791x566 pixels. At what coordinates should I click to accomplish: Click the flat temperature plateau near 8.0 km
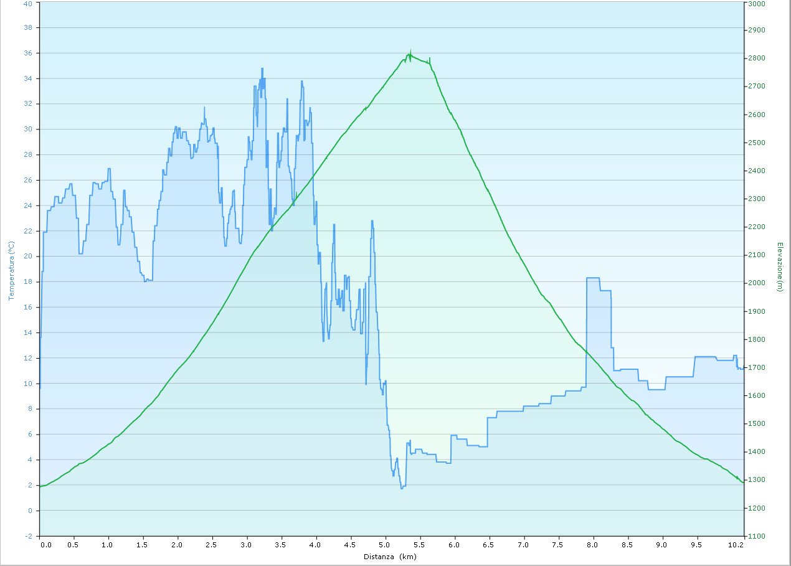coord(592,278)
